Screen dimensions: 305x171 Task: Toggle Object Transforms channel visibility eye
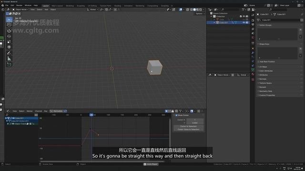click(13, 123)
